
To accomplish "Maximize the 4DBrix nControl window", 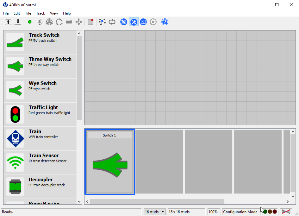I will pyautogui.click(x=277, y=5).
